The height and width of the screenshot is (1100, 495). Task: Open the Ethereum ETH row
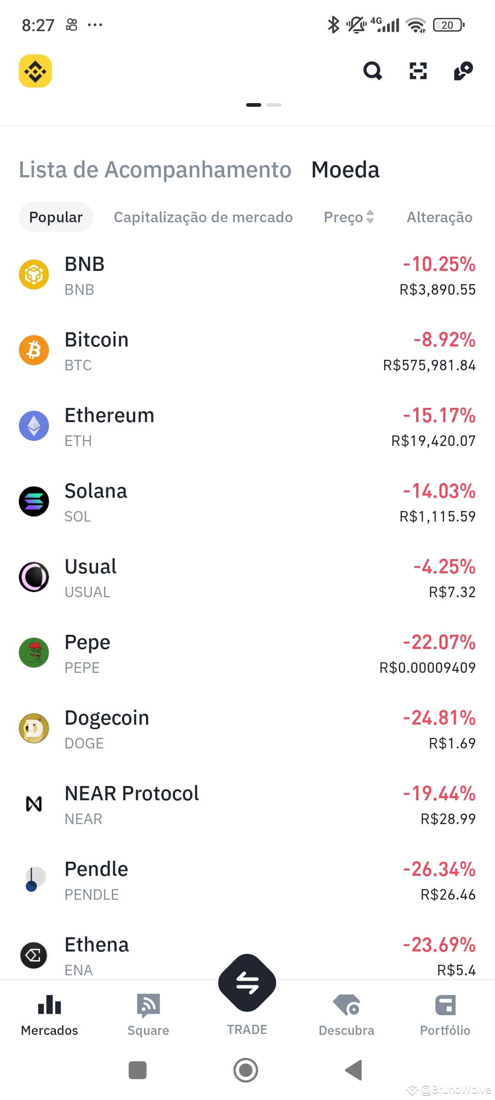247,427
